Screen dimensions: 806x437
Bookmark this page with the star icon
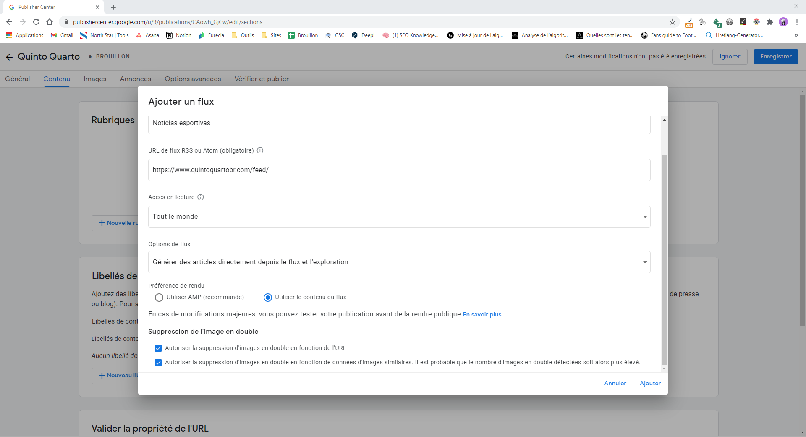(673, 22)
